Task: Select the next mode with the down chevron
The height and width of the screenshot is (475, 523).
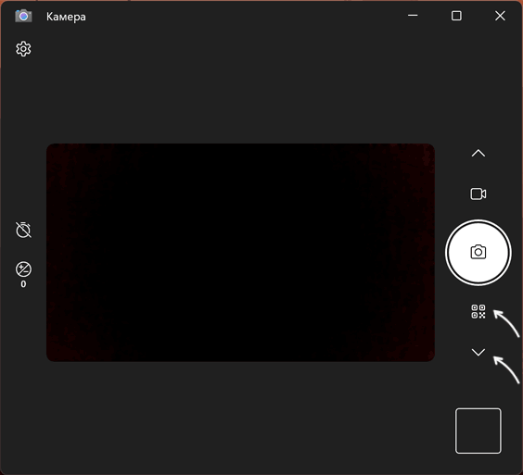Action: click(x=478, y=352)
